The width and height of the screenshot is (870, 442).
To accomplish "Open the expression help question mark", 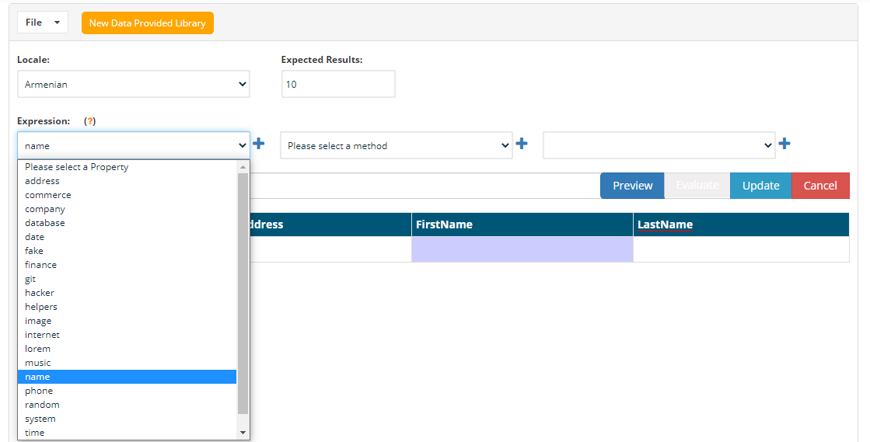I will click(90, 121).
